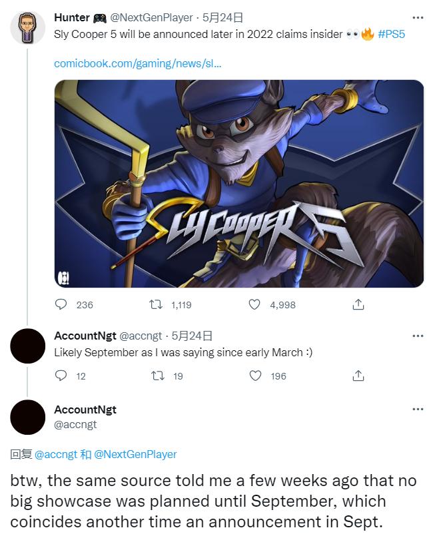
Task: Open AccountNgt display name in the main tweet
Action: pos(85,409)
